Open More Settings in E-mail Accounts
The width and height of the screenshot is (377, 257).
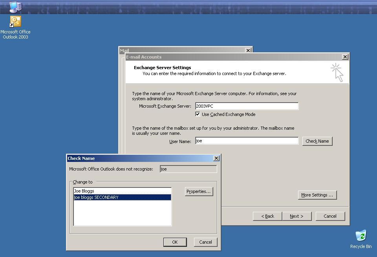click(x=317, y=195)
